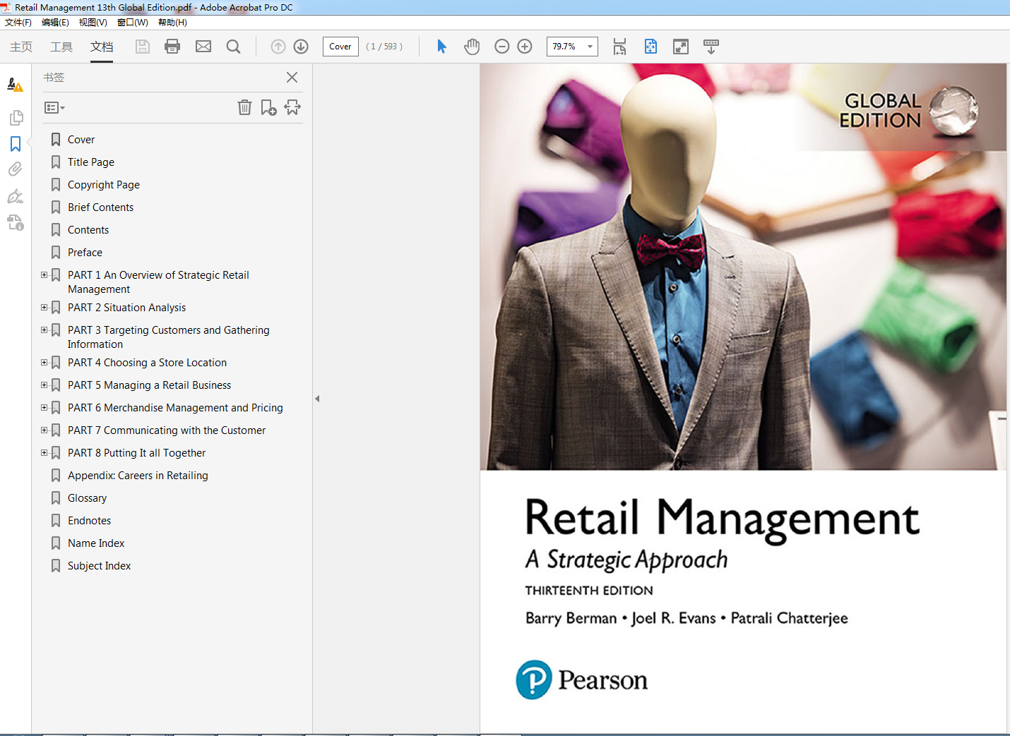Find current bookmark icon
This screenshot has width=1010, height=736.
(x=292, y=107)
